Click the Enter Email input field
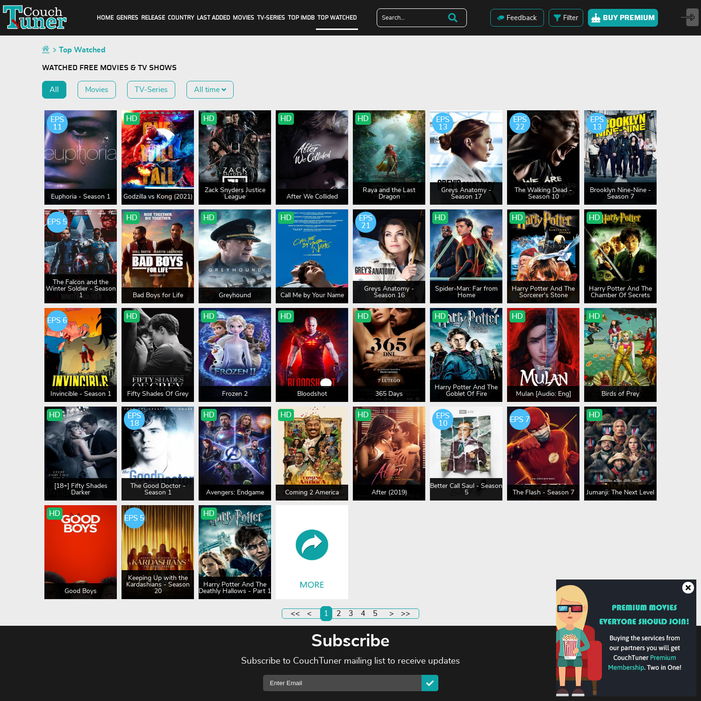Viewport: 701px width, 701px height. coord(342,683)
